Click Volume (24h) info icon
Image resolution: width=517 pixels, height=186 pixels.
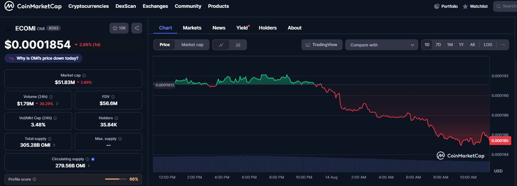[51, 97]
